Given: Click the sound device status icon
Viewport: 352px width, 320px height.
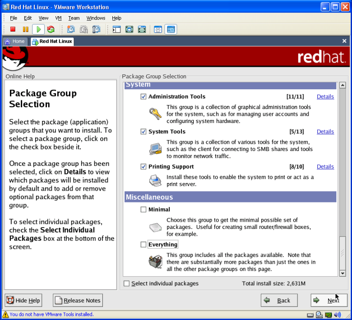Looking at the screenshot, I should (x=338, y=314).
